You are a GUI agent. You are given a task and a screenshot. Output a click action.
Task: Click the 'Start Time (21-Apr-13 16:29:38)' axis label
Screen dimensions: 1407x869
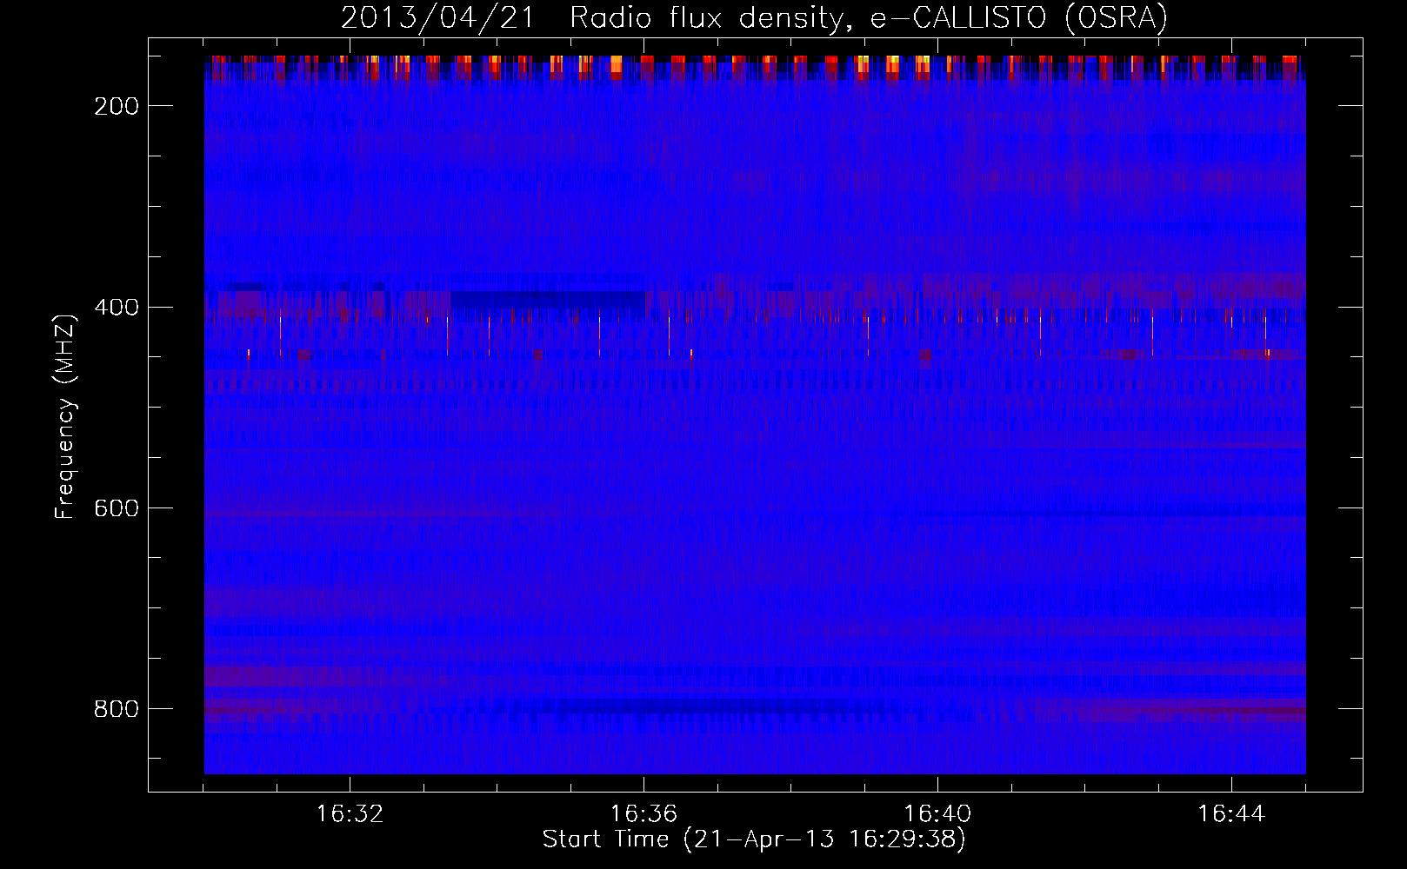tap(754, 839)
